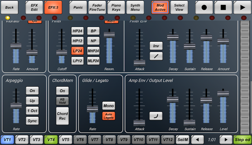Screen dimensions: 252x145
Task: Adjust the Arpeggio Rate slider
Action: pyautogui.click(x=16, y=106)
